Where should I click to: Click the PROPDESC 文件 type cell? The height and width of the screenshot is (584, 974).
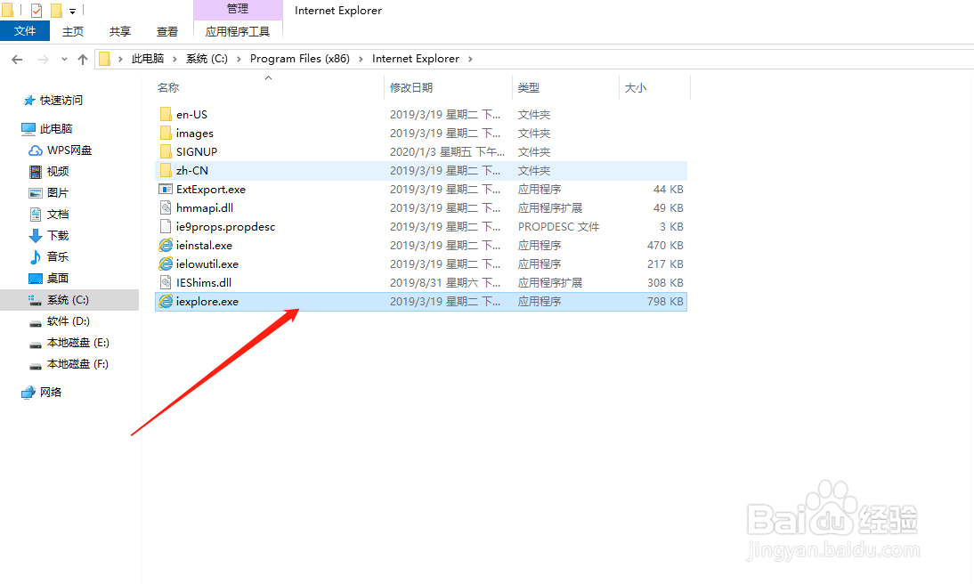558,227
